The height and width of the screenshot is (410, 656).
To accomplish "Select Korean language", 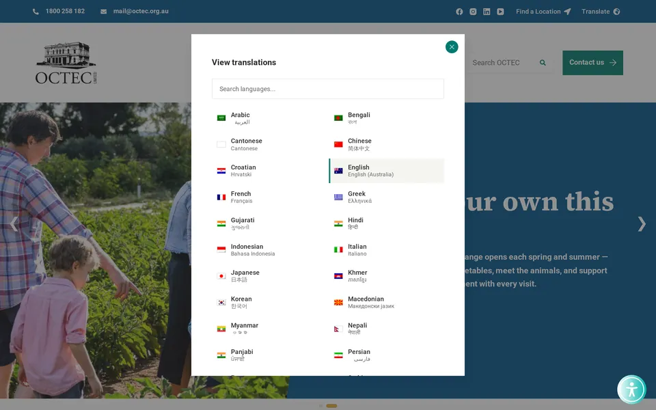I will (x=271, y=302).
